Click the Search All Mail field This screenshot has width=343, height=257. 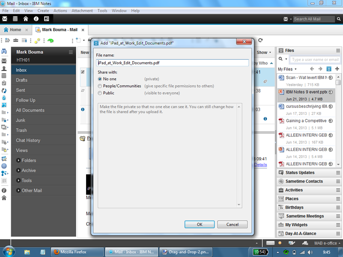pos(314,19)
